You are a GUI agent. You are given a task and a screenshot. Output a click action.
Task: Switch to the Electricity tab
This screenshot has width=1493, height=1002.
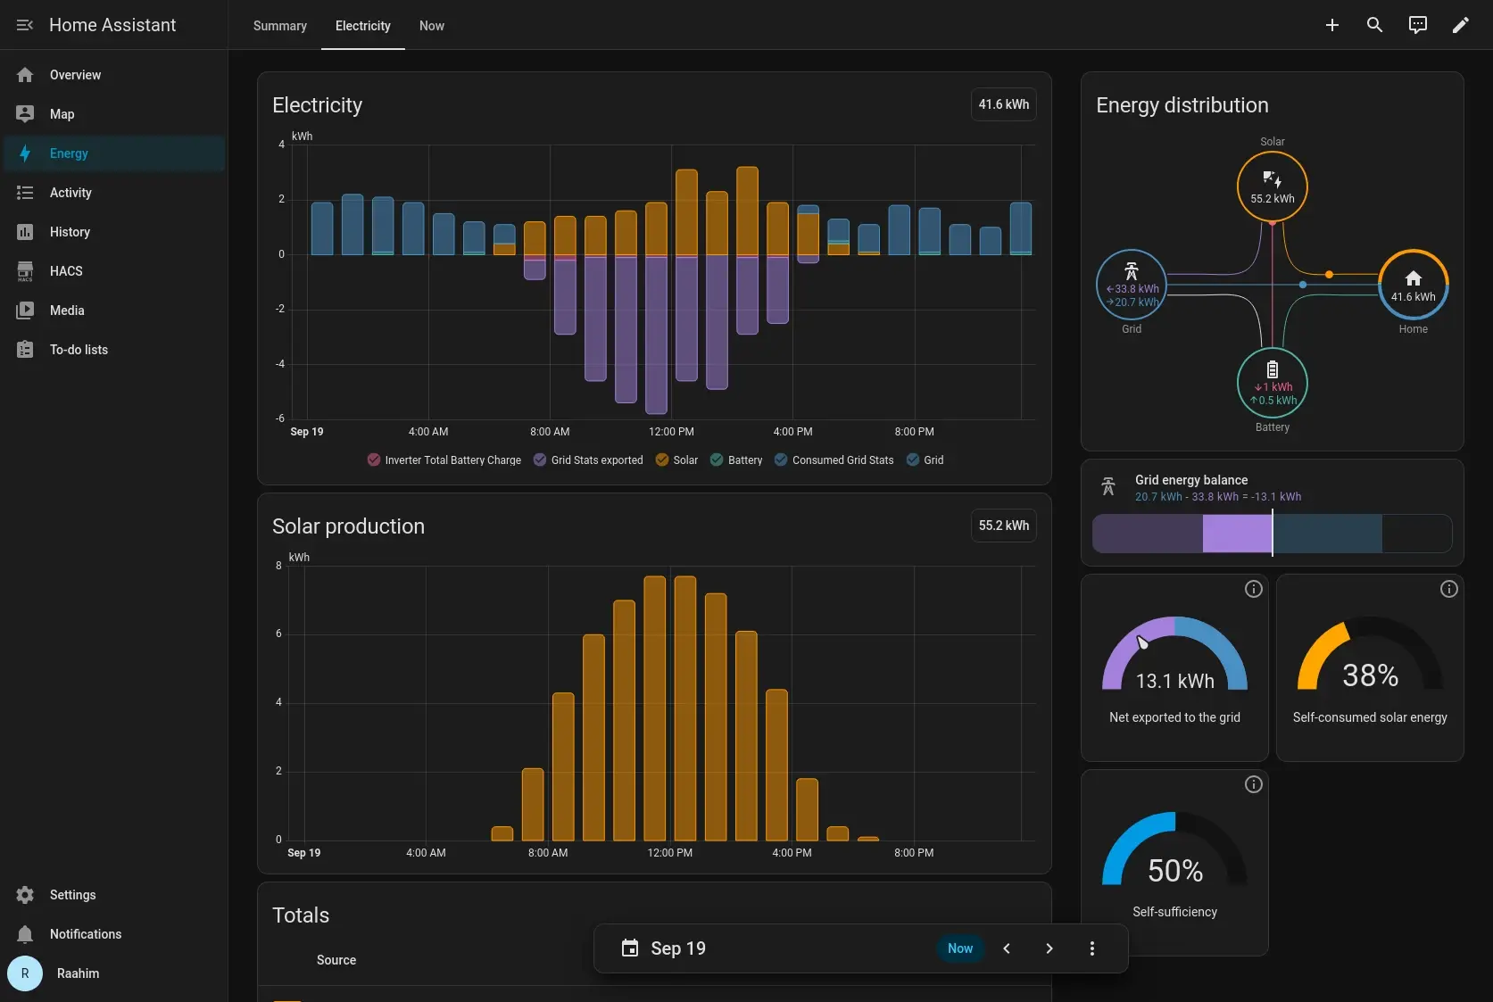[363, 26]
